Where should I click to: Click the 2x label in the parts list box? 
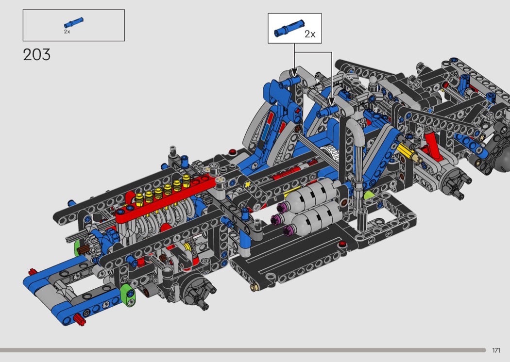pos(67,31)
